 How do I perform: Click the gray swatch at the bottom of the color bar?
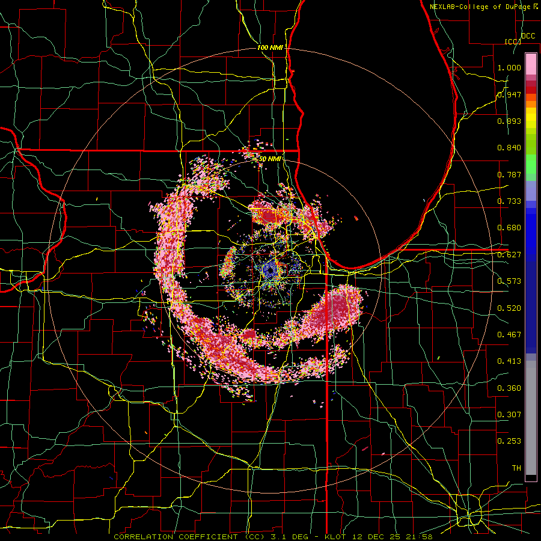[531, 418]
